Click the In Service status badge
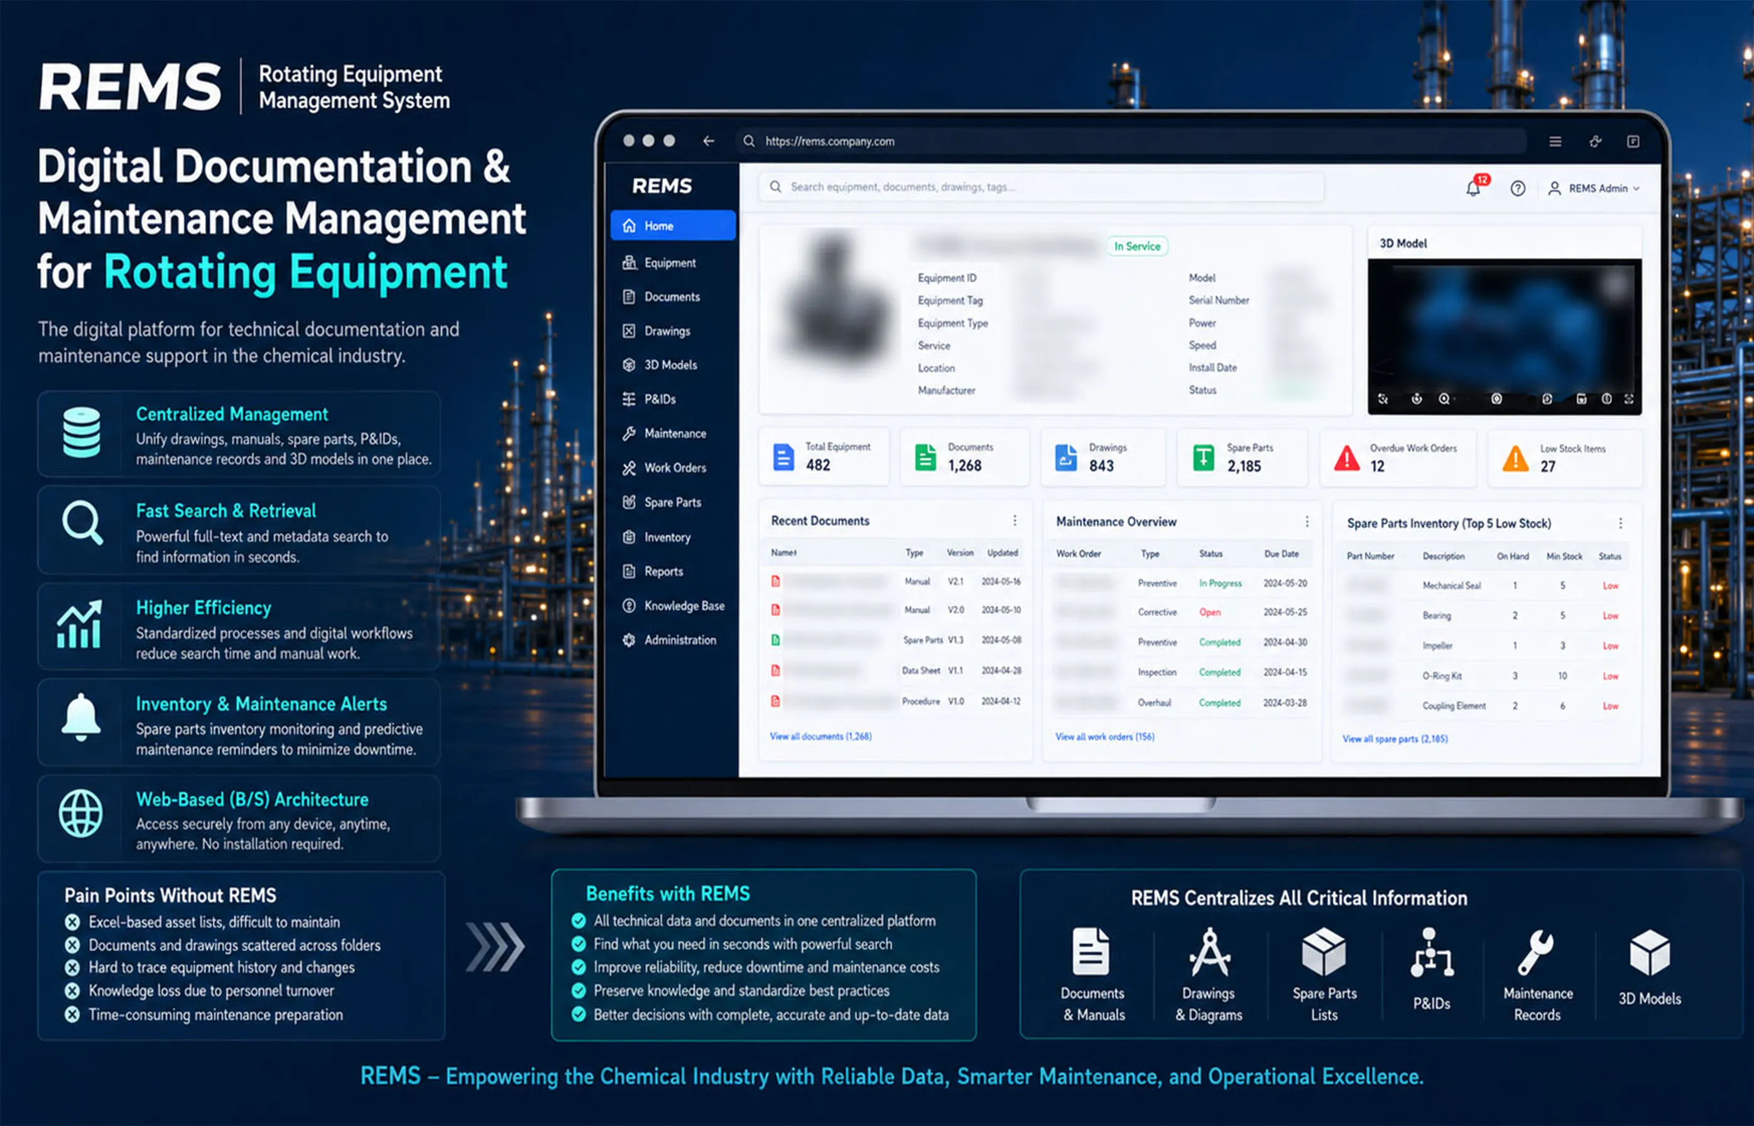The height and width of the screenshot is (1126, 1754). [1137, 246]
